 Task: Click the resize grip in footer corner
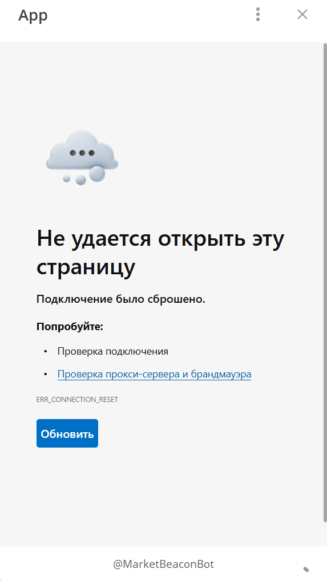[306, 569]
